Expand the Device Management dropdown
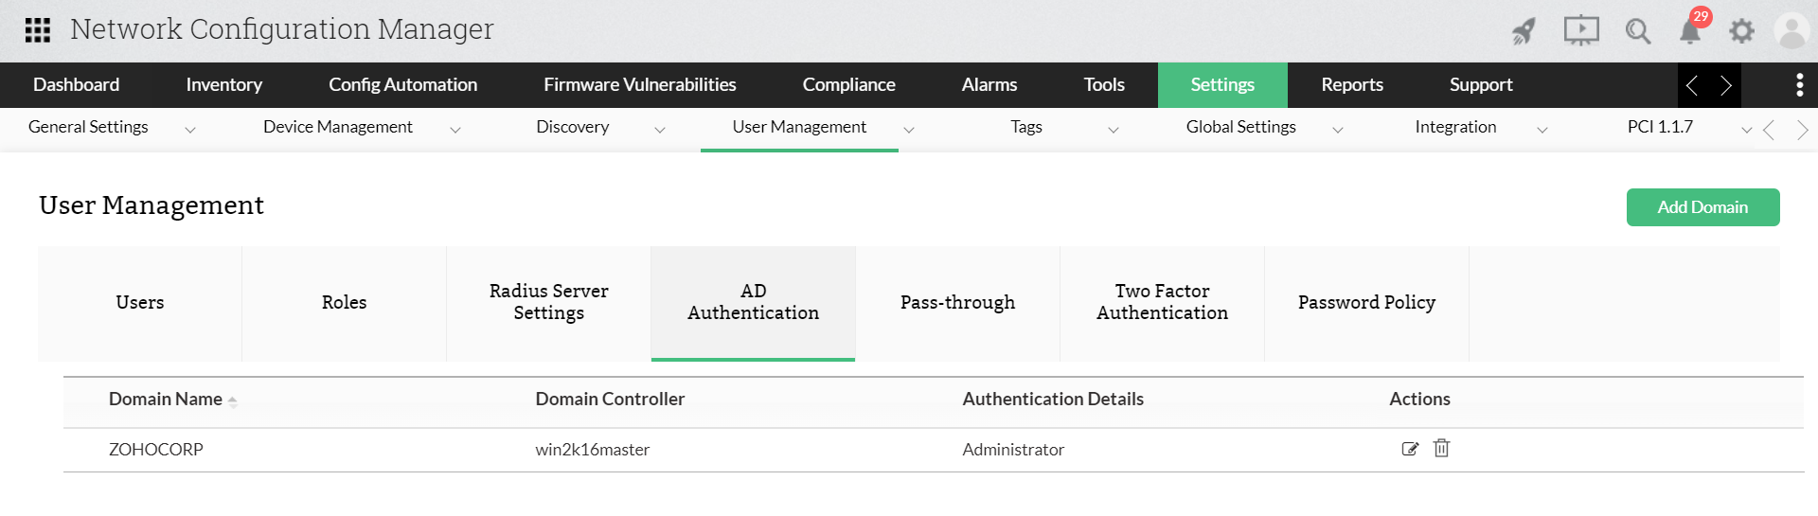This screenshot has height=516, width=1818. 455,130
